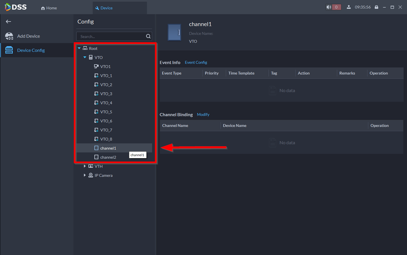
Task: Select VTO_2 in the device tree
Action: 106,85
